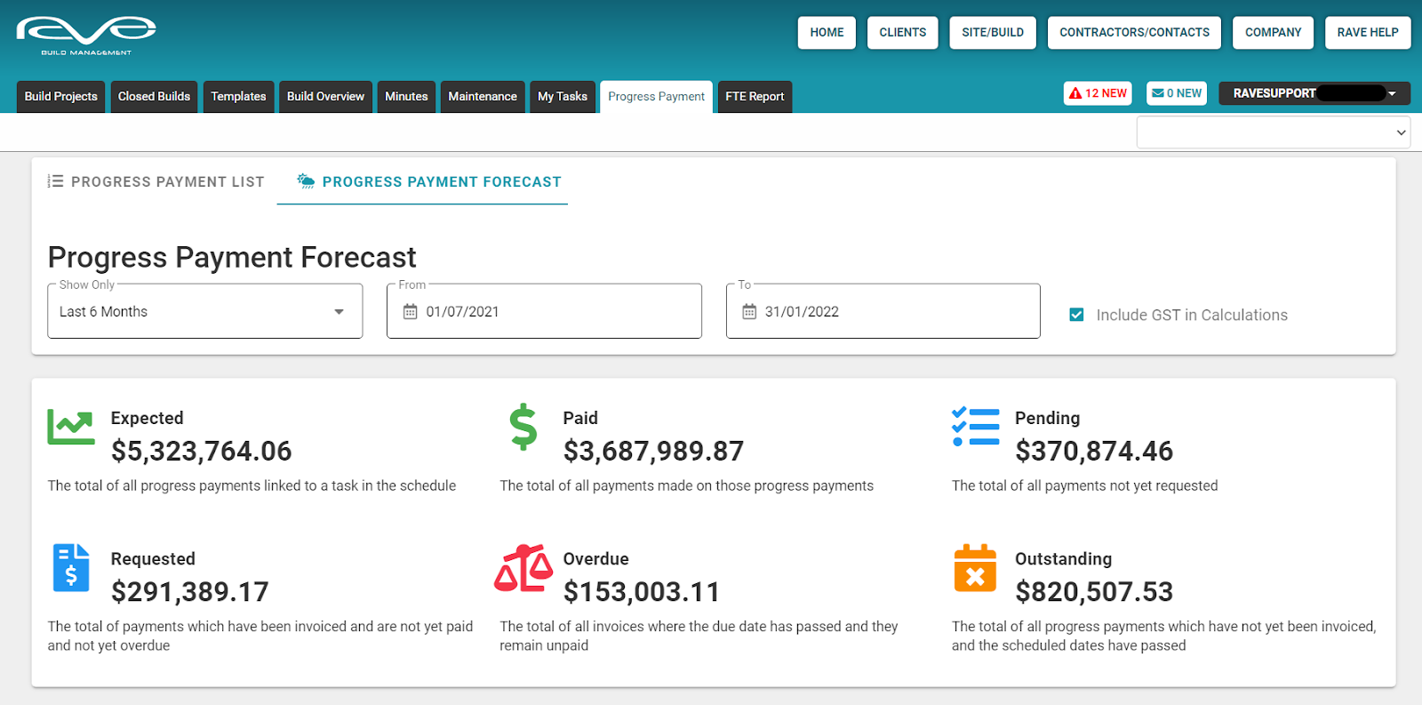Click the Outstanding amount $820,507.53

point(1094,592)
